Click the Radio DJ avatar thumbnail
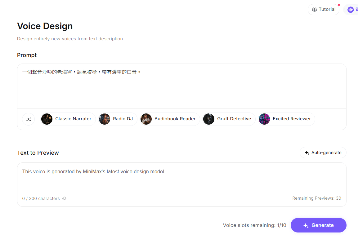 (x=105, y=119)
